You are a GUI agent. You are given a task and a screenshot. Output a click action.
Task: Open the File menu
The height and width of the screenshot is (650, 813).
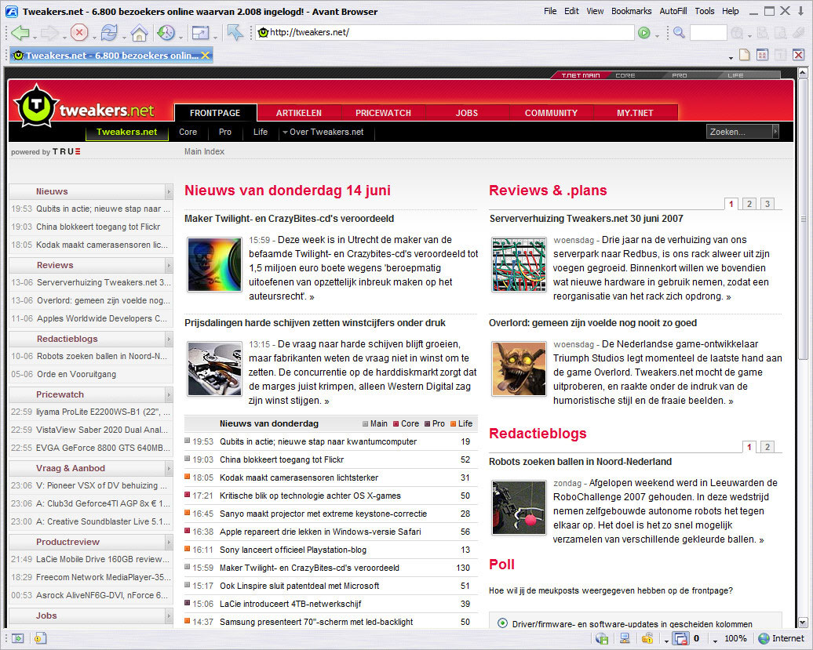click(550, 11)
